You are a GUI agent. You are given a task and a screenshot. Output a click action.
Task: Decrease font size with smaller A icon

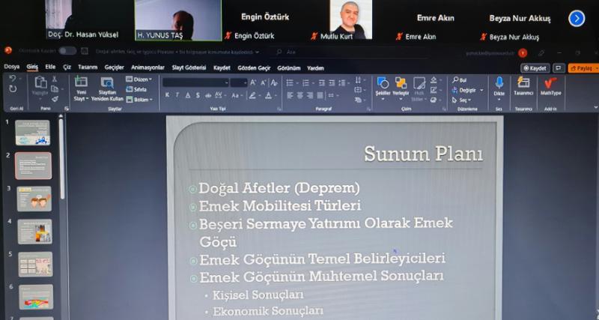(x=264, y=82)
